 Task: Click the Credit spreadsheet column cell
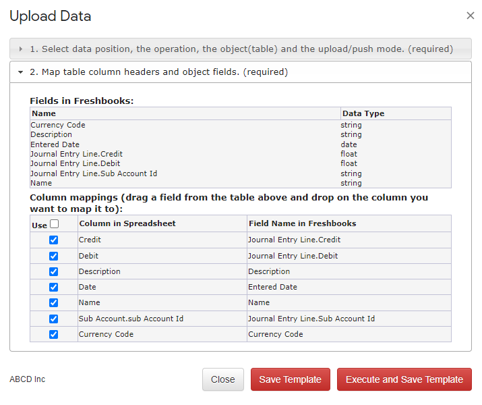click(162, 240)
